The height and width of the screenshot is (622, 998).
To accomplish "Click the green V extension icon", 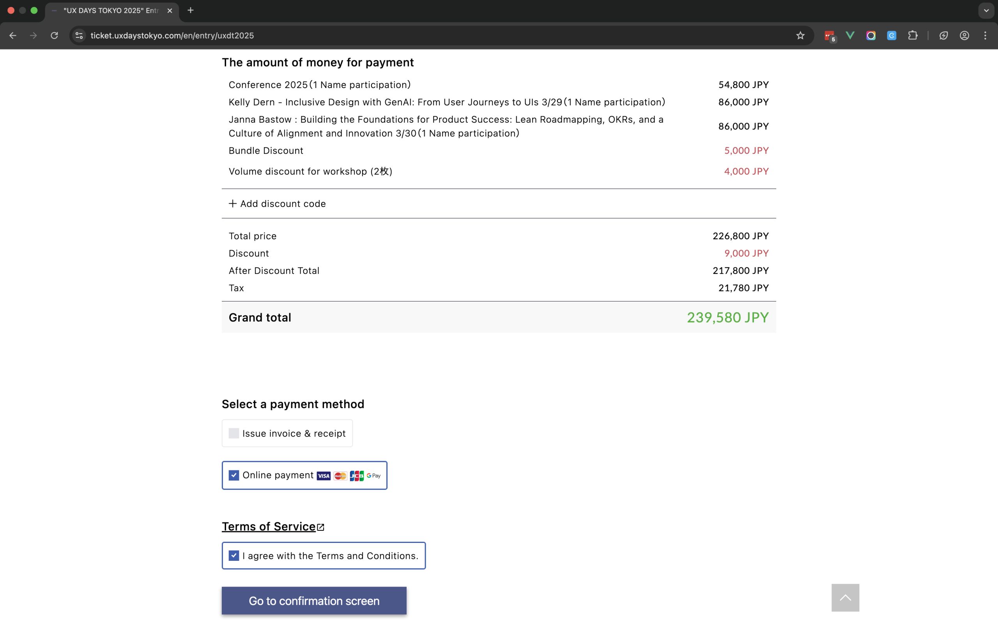I will tap(850, 35).
